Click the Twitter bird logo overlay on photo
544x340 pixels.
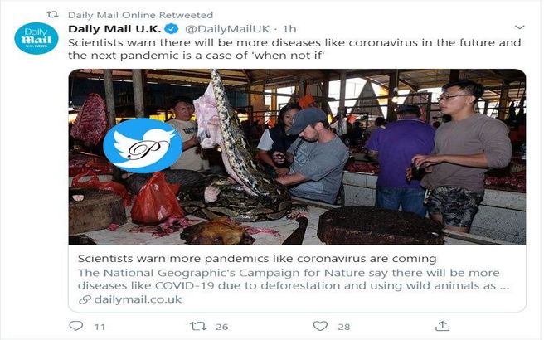point(143,145)
